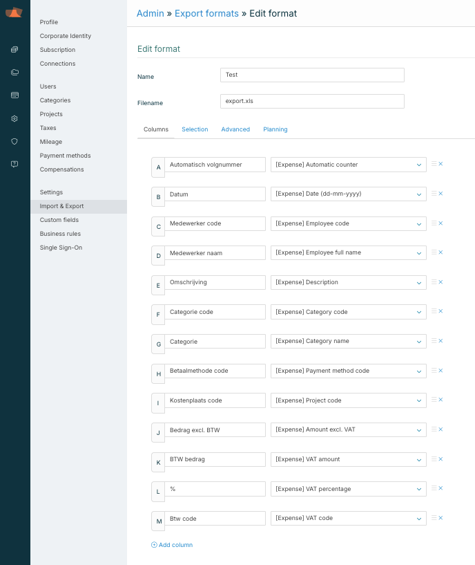Delete the Btw code column row

tap(440, 518)
